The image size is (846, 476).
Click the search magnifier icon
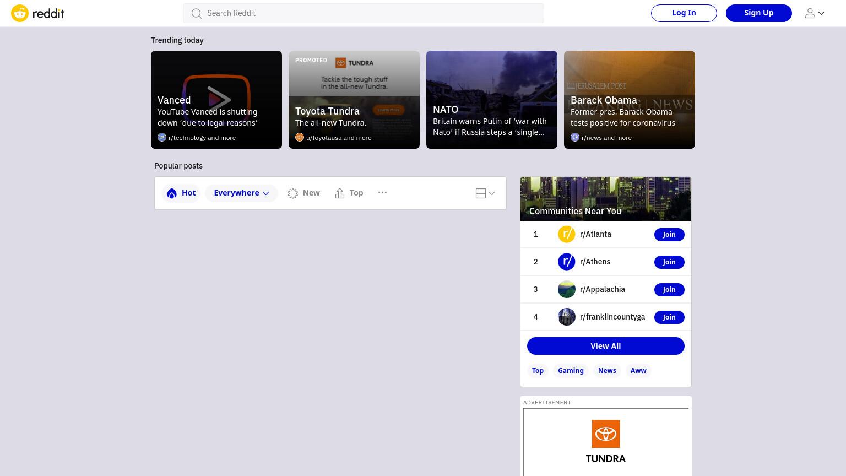click(197, 13)
